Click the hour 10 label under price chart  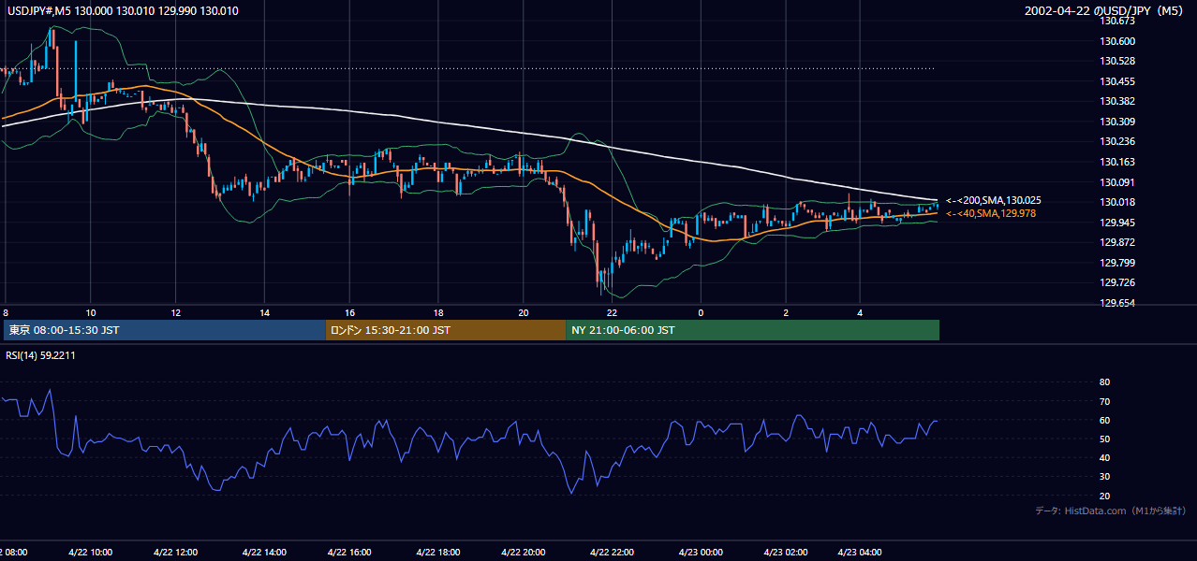pos(90,312)
